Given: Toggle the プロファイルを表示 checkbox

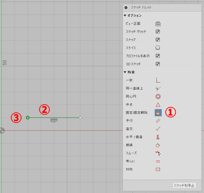Looking at the screenshot, I should point(158,56).
